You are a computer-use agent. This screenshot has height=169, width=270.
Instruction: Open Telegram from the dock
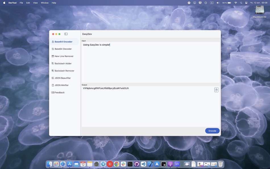pos(103,164)
